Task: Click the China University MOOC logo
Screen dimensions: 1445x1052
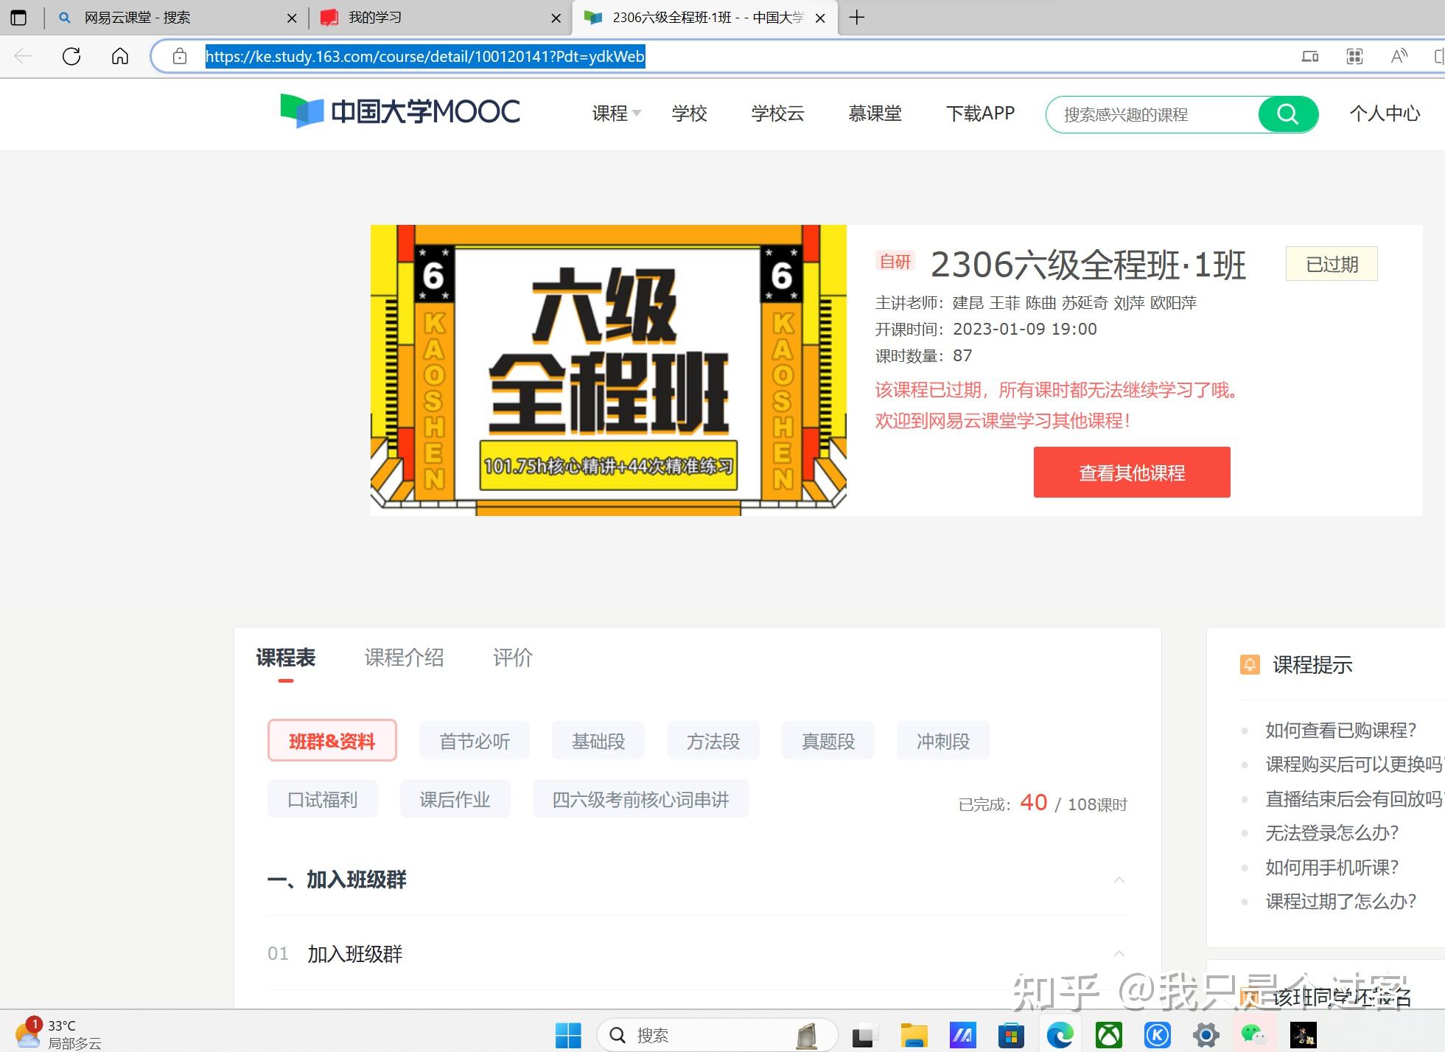Action: 400,112
